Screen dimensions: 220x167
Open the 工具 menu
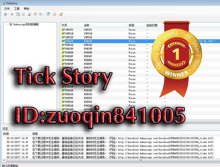17,9
